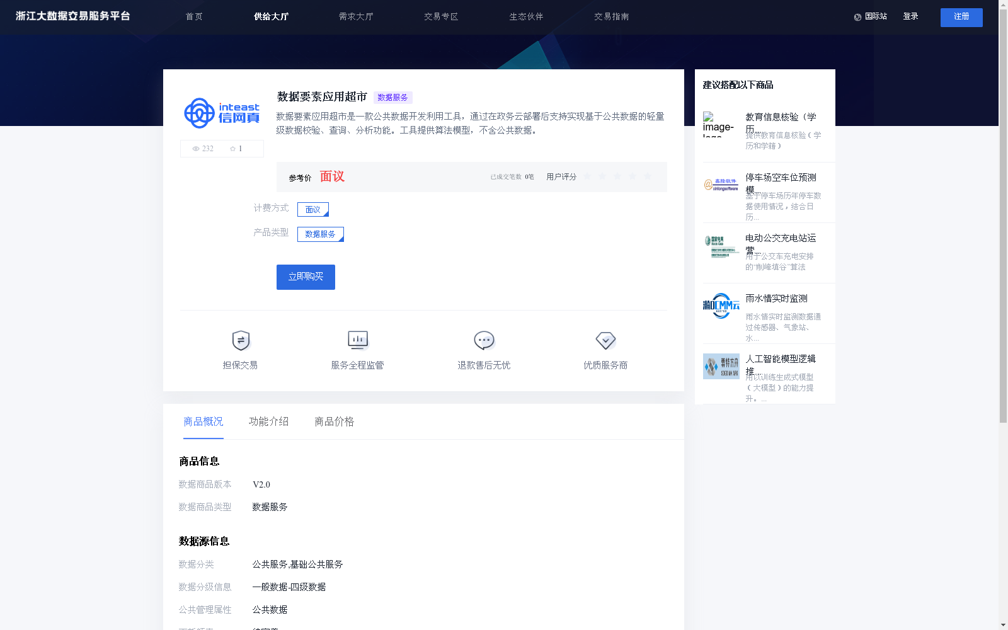
Task: Click the 浙江大数据交易服务平台 site logo
Action: (x=72, y=16)
